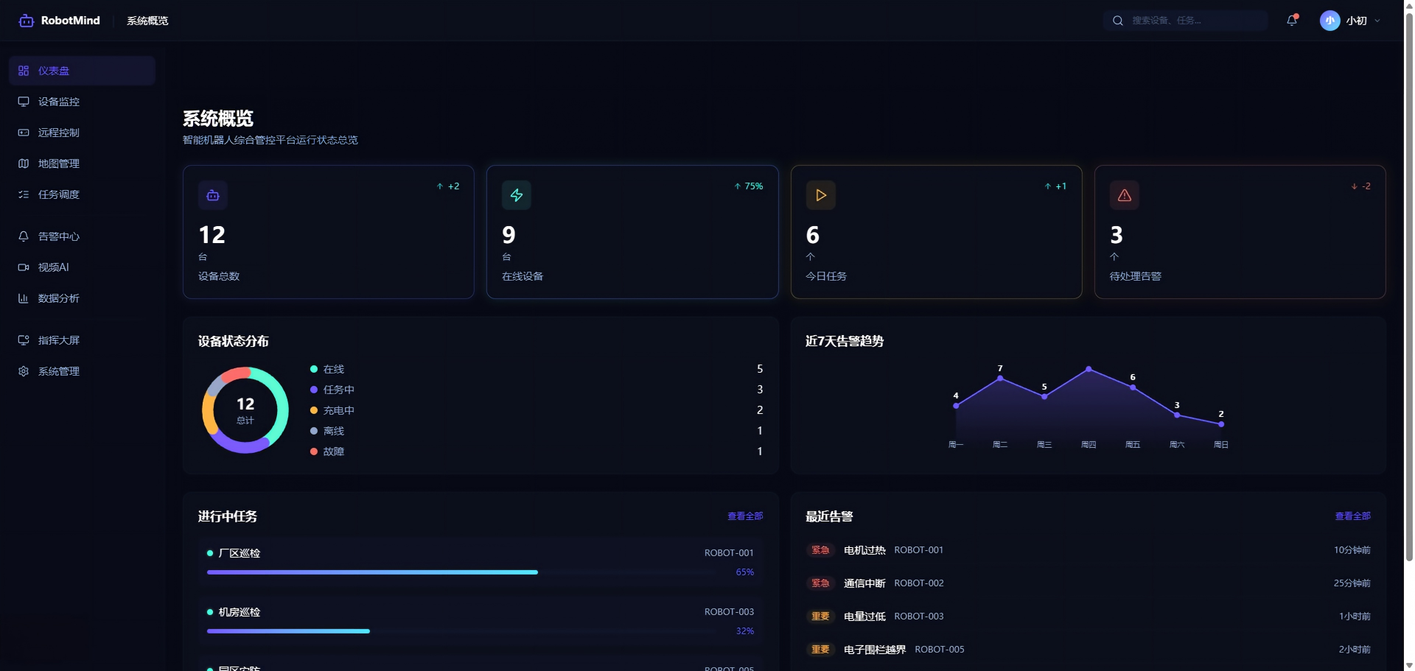Open 视频AI from the sidebar

click(x=82, y=267)
